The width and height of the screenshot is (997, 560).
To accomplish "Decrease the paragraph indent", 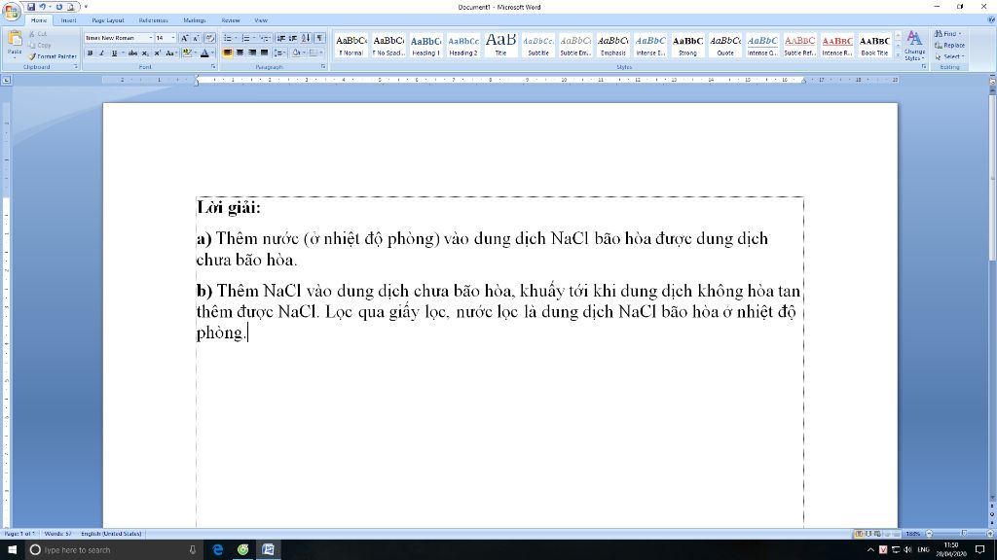I will [x=280, y=38].
